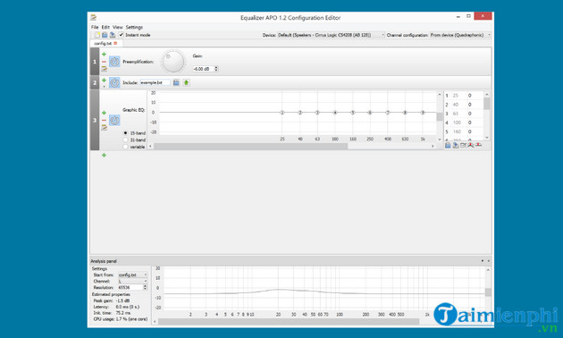Edit Preamplification filter as text
This screenshot has height=338, width=563.
105,68
